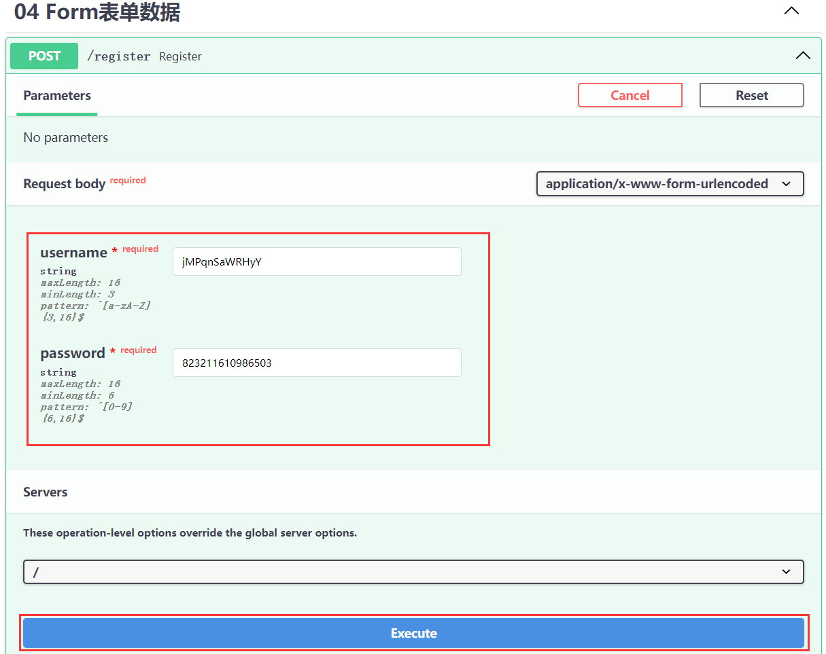The height and width of the screenshot is (654, 826).
Task: Click the password field label
Action: point(73,353)
